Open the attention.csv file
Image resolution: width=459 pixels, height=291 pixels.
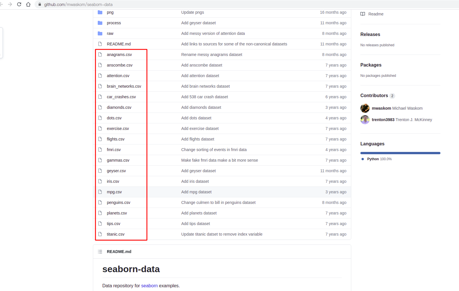pyautogui.click(x=118, y=76)
